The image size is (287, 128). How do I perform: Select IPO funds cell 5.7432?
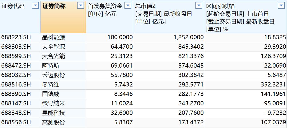click(110, 84)
